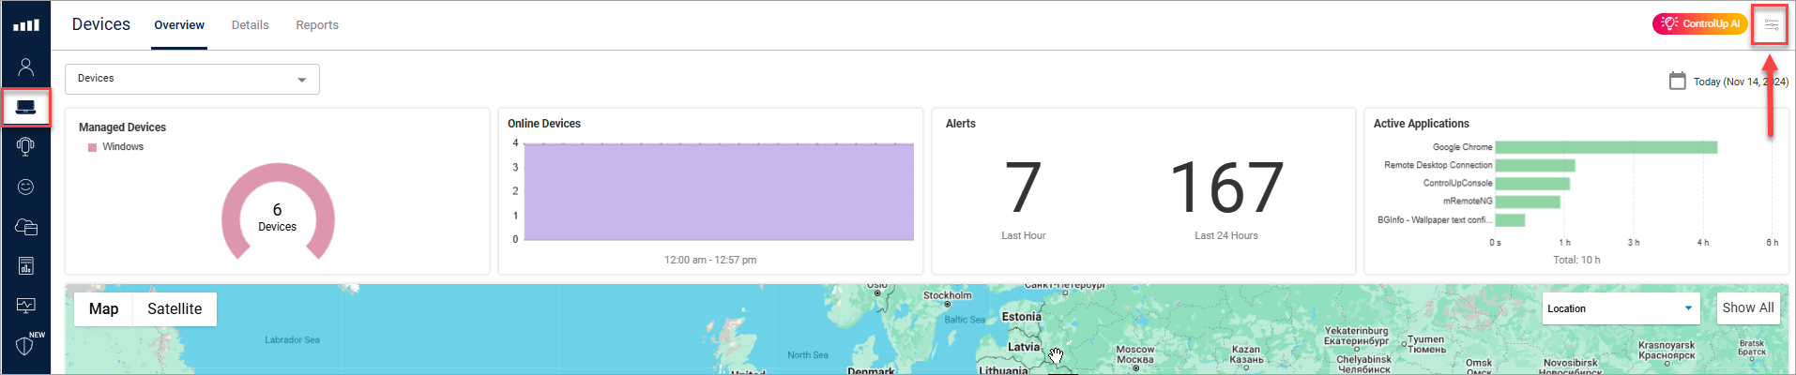The height and width of the screenshot is (375, 1796).
Task: Open the monitor graph icon in the sidebar
Action: pos(26,306)
